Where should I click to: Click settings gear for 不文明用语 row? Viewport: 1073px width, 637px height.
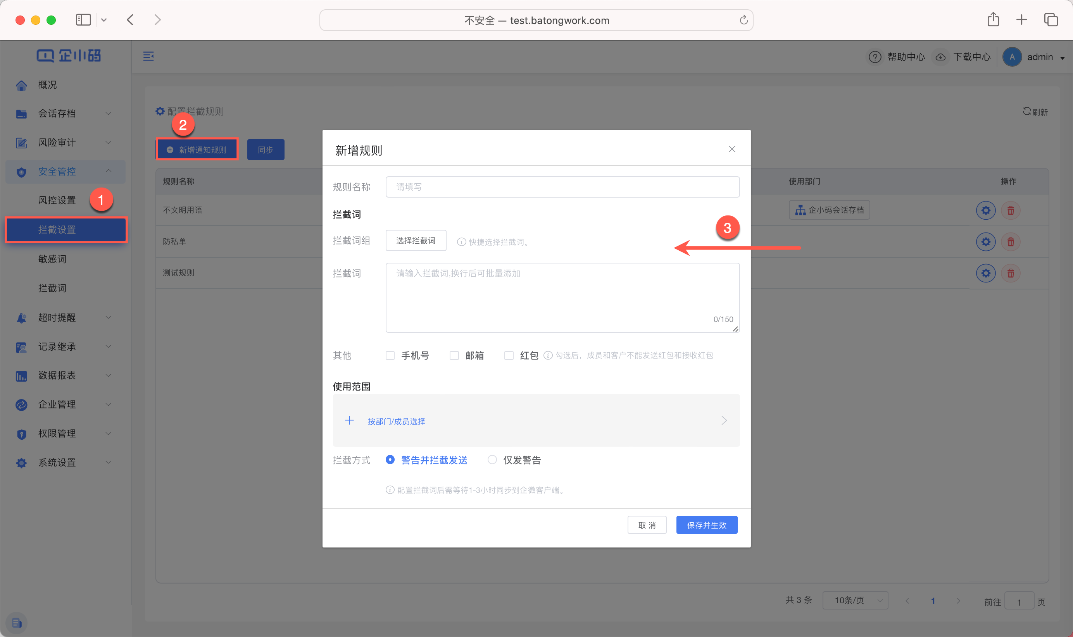tap(986, 210)
